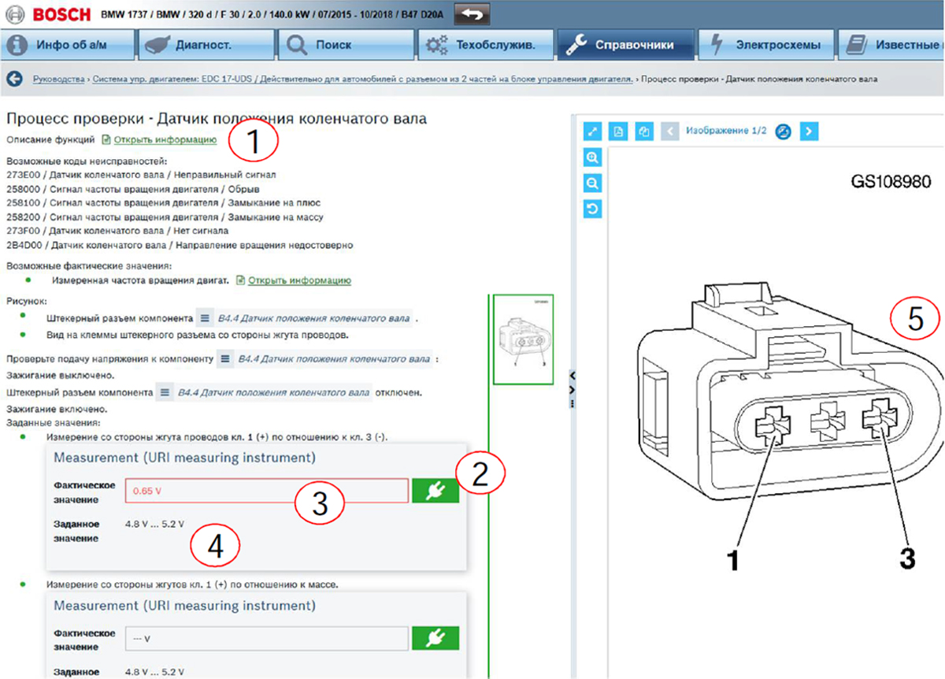Image resolution: width=945 pixels, height=679 pixels.
Task: Click the round blue icon after Изображение 1/2
Action: click(783, 131)
